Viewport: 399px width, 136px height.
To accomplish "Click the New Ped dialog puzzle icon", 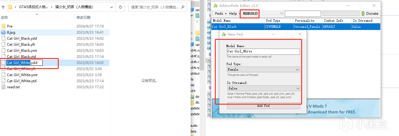I will click(x=224, y=34).
